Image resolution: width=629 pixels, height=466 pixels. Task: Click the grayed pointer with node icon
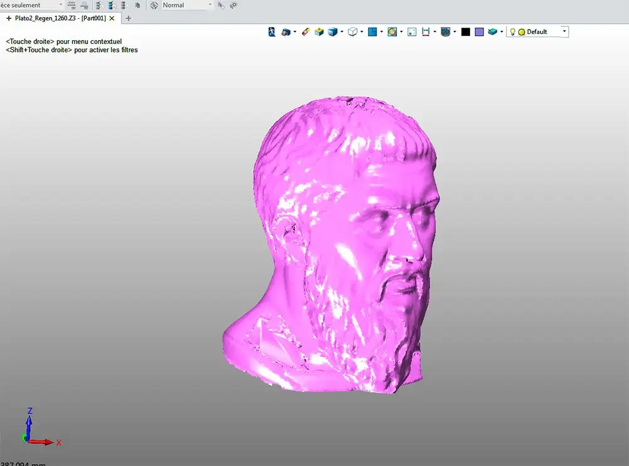click(233, 5)
